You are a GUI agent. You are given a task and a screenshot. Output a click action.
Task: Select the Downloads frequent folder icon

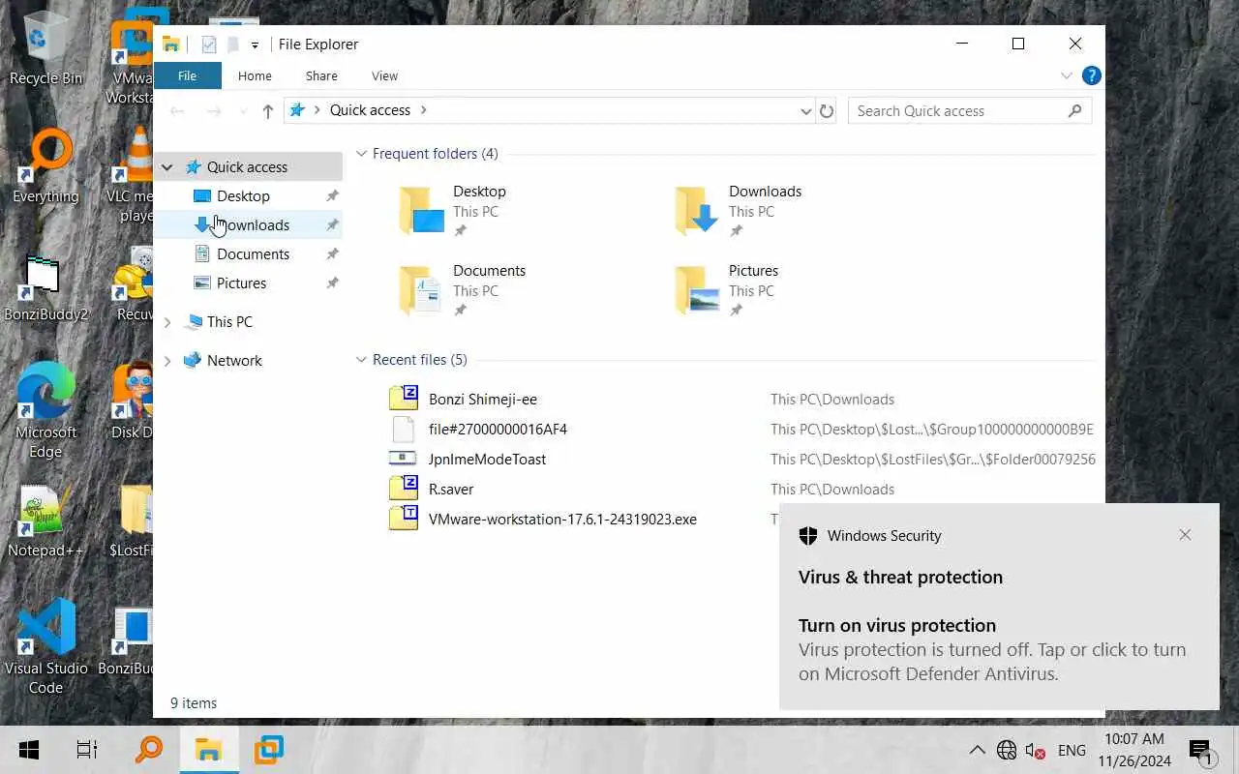[x=697, y=210]
